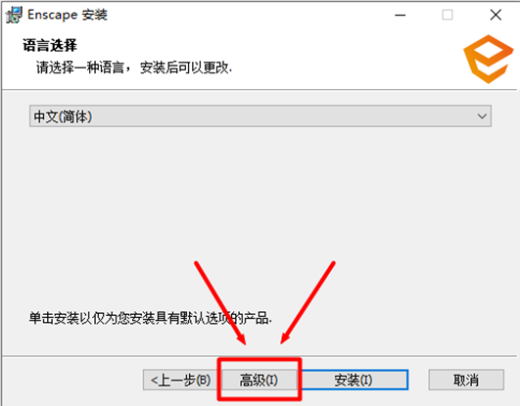This screenshot has width=520, height=406.
Task: Click the left red arrow annotation
Action: (x=220, y=302)
